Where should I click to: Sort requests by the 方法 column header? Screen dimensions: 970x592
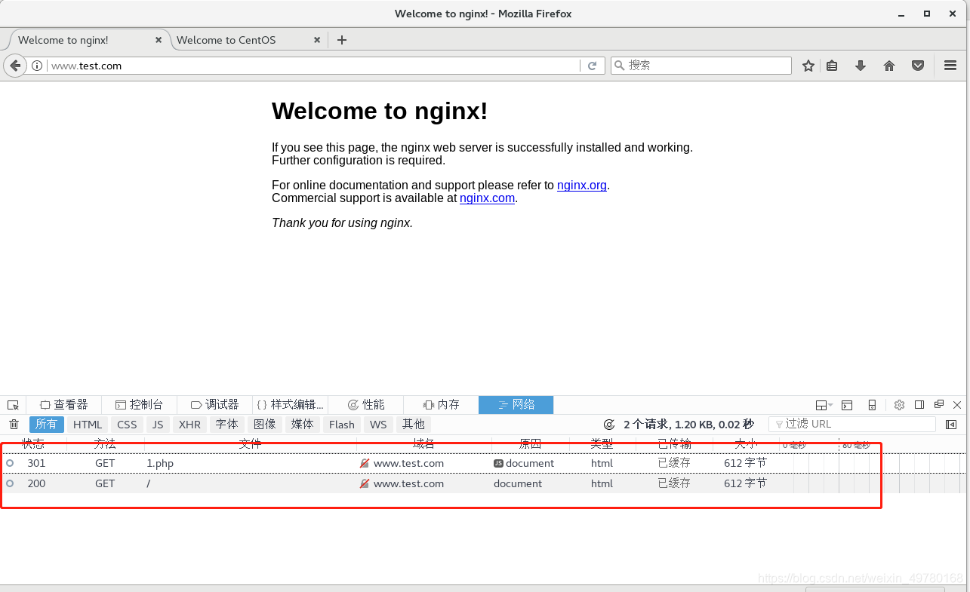point(105,444)
